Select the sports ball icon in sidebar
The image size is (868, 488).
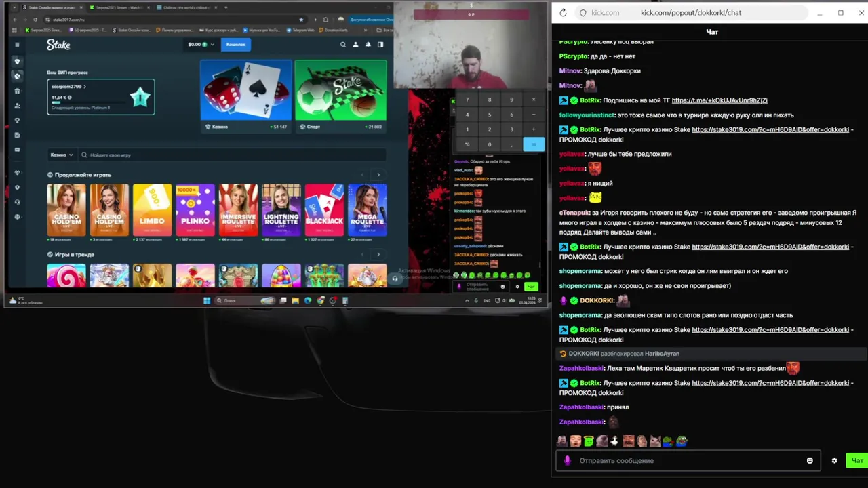tap(17, 76)
